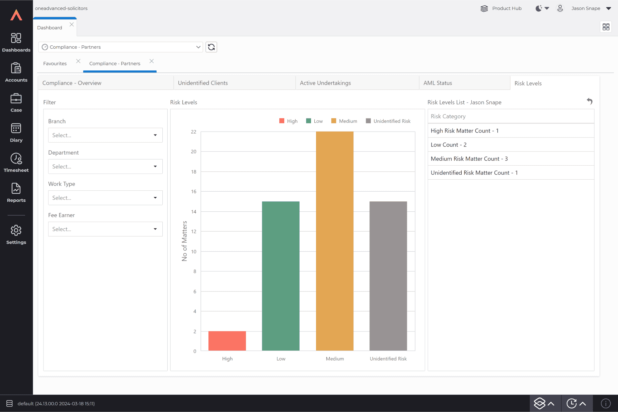Screen dimensions: 618x412
Task: Open the dashboard grid layout icon
Action: coord(606,27)
